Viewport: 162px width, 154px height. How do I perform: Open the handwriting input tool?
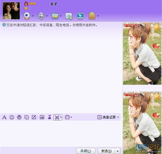coord(34,117)
